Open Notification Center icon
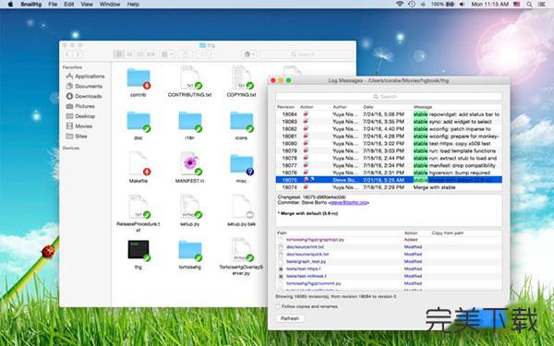This screenshot has height=346, width=554. pos(542,5)
